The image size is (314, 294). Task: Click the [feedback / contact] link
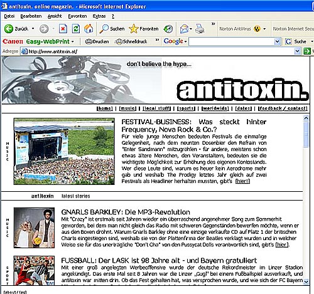[283, 108]
